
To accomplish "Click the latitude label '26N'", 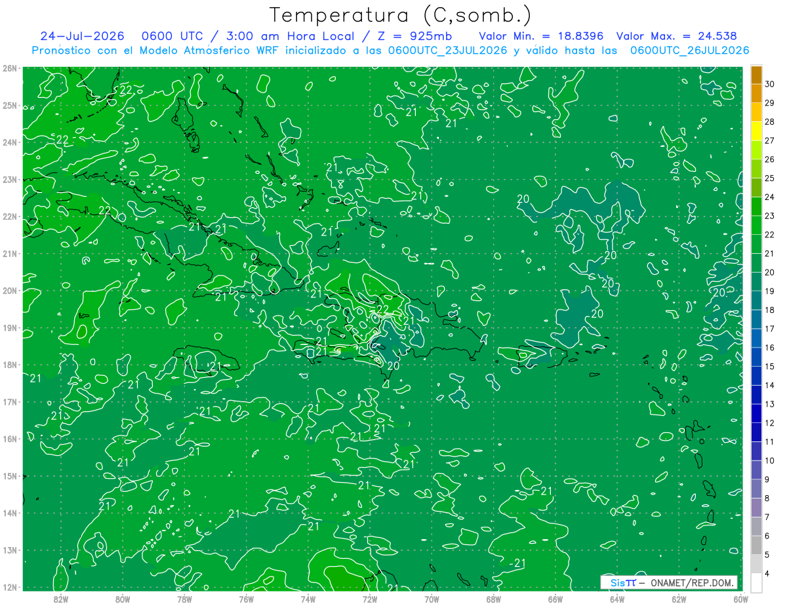I will 10,68.
